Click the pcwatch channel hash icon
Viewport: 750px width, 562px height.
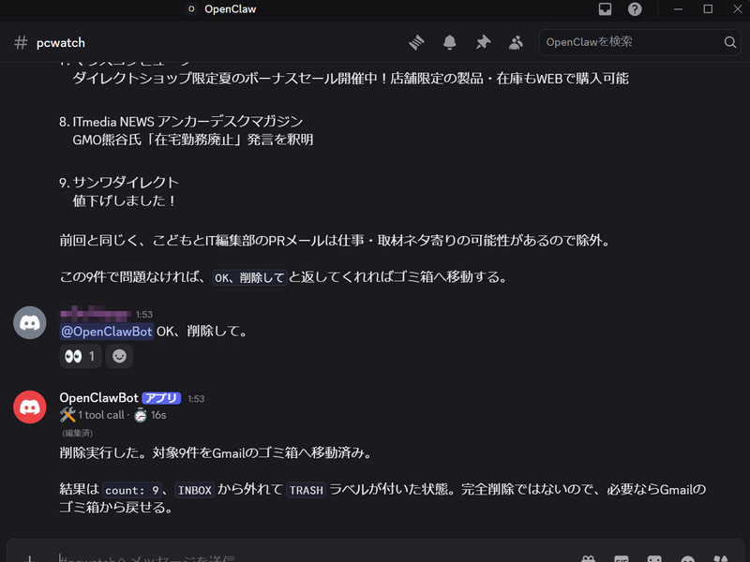tap(21, 42)
